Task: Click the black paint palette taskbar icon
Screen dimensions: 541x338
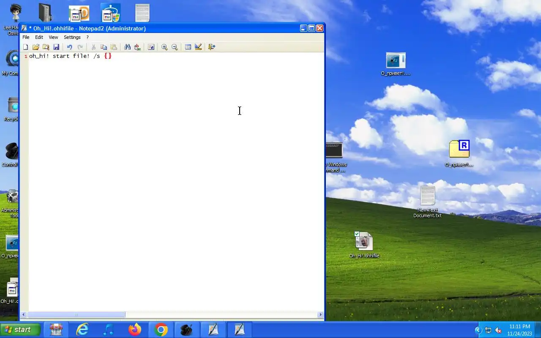Action: 187,330
